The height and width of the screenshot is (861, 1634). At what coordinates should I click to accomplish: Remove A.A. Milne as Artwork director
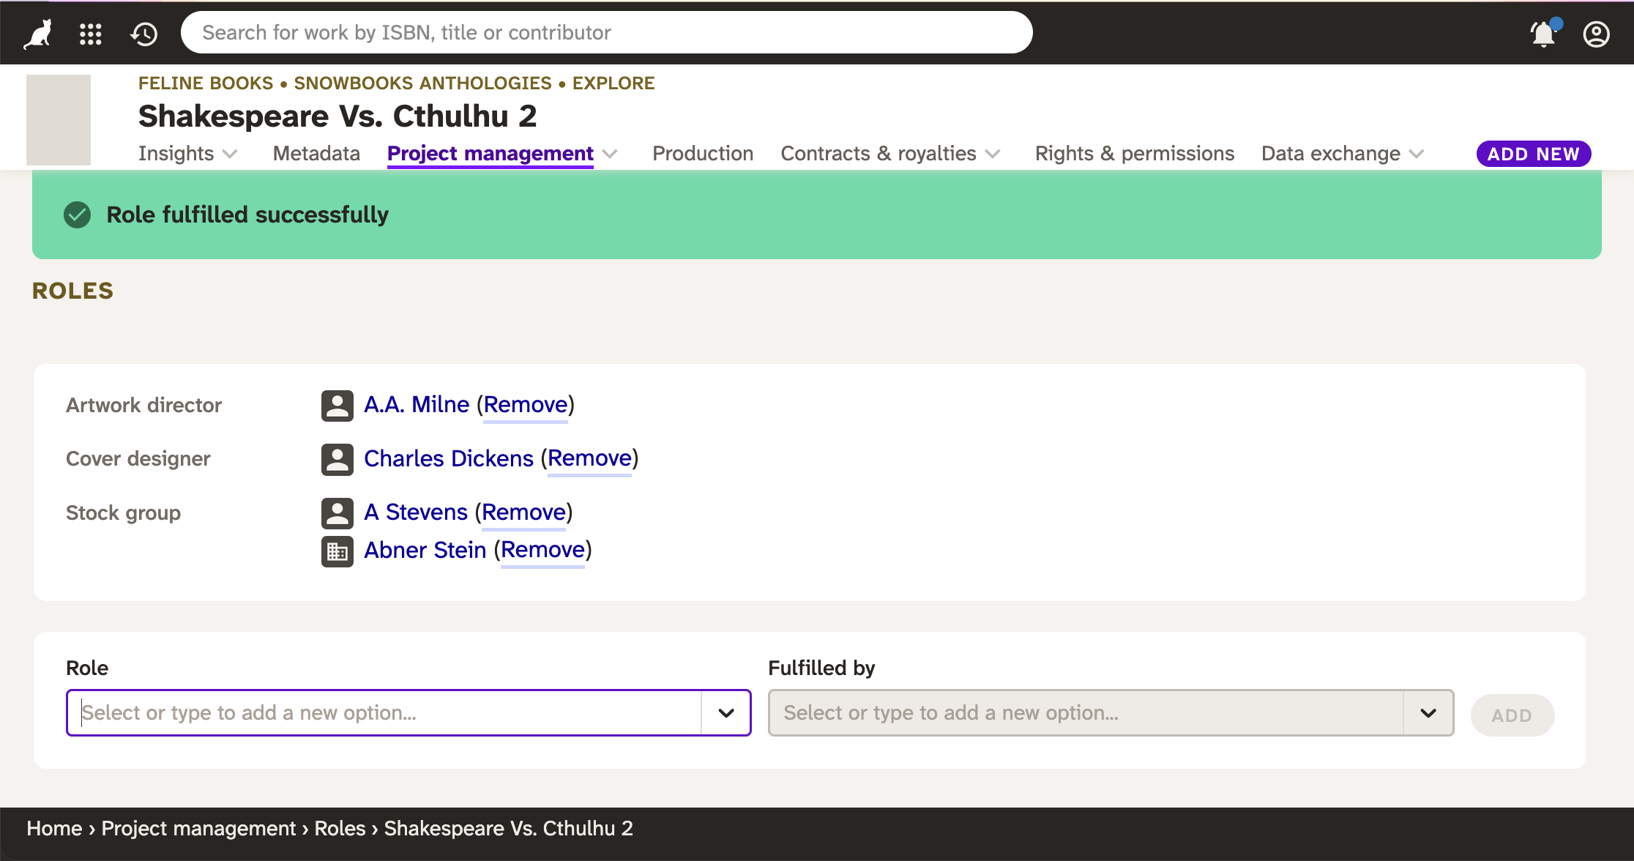pos(526,404)
